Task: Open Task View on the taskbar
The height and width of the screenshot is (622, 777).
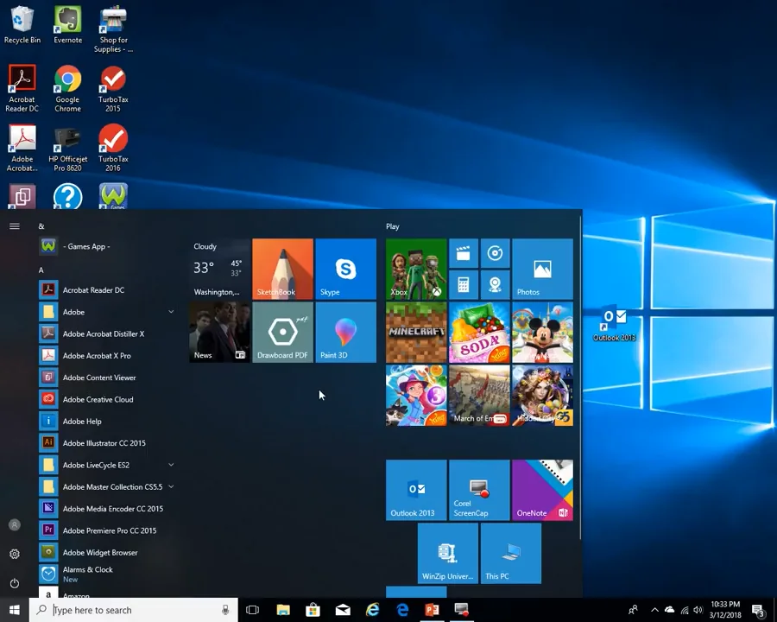Action: coord(252,610)
